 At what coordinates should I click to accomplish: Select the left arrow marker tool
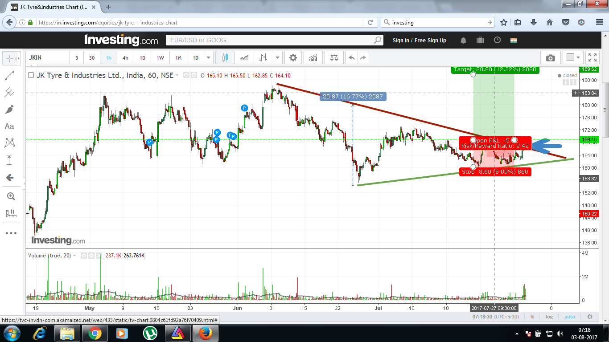tap(9, 178)
